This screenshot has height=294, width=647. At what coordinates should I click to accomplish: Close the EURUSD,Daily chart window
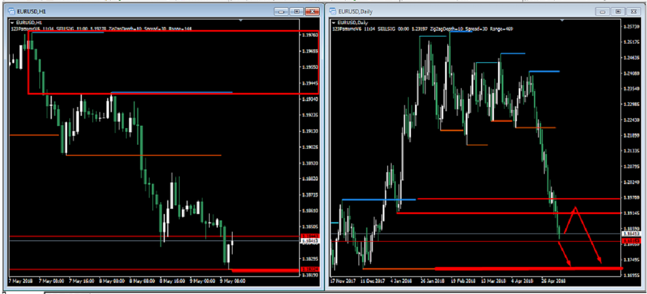point(633,11)
